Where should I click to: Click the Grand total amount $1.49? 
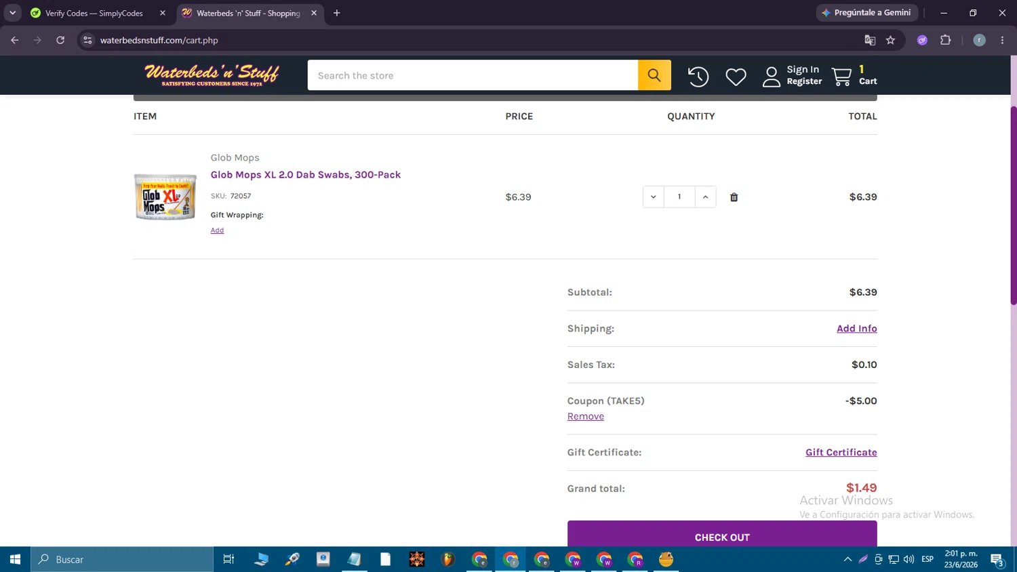coord(861,488)
